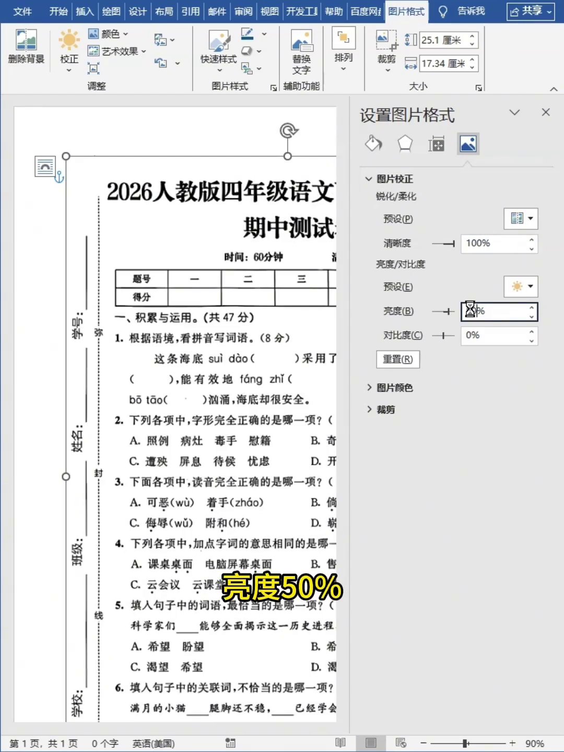Expand the 图片颜色 section
Image resolution: width=564 pixels, height=752 pixels.
369,387
